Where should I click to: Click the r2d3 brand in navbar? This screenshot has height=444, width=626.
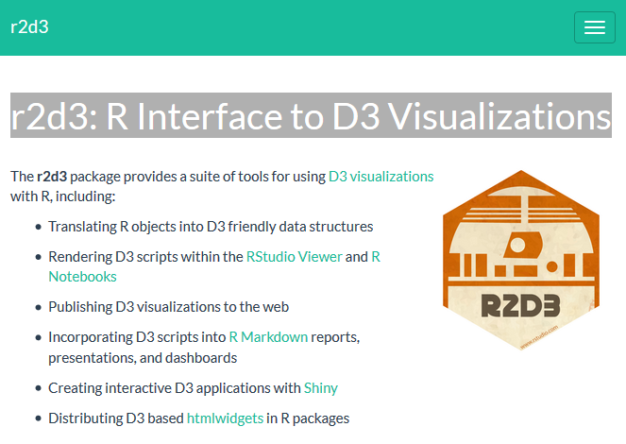pos(29,27)
